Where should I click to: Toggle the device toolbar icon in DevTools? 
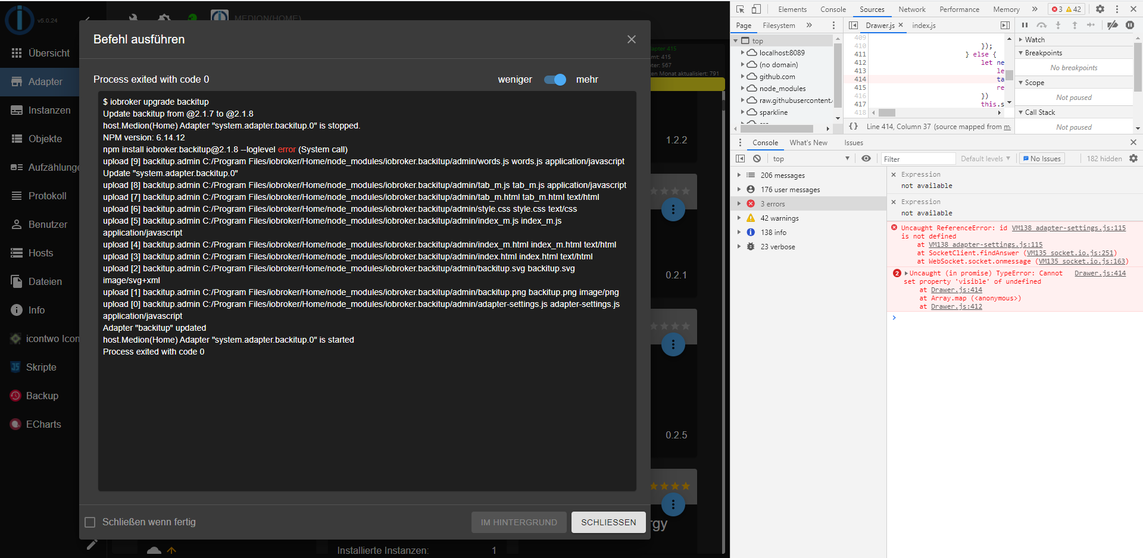point(756,9)
